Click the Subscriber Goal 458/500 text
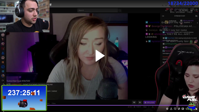The width and height of the screenshot is (199, 112). coord(18,81)
